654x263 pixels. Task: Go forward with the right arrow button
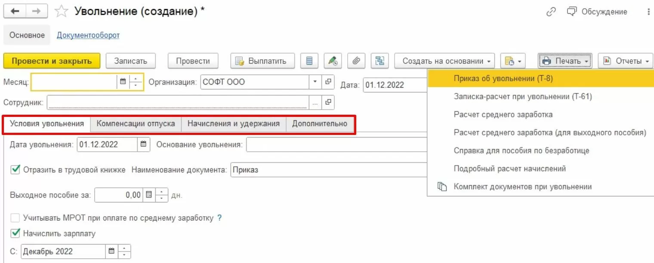pos(37,12)
